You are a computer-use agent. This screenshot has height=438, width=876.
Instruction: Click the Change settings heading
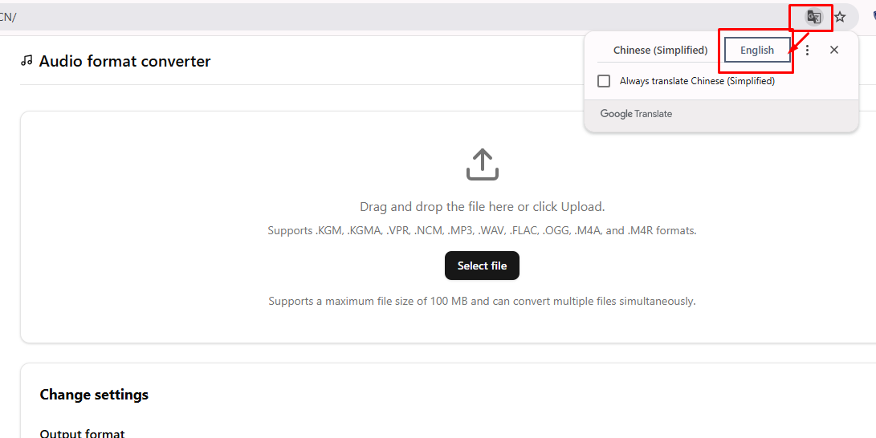(94, 395)
